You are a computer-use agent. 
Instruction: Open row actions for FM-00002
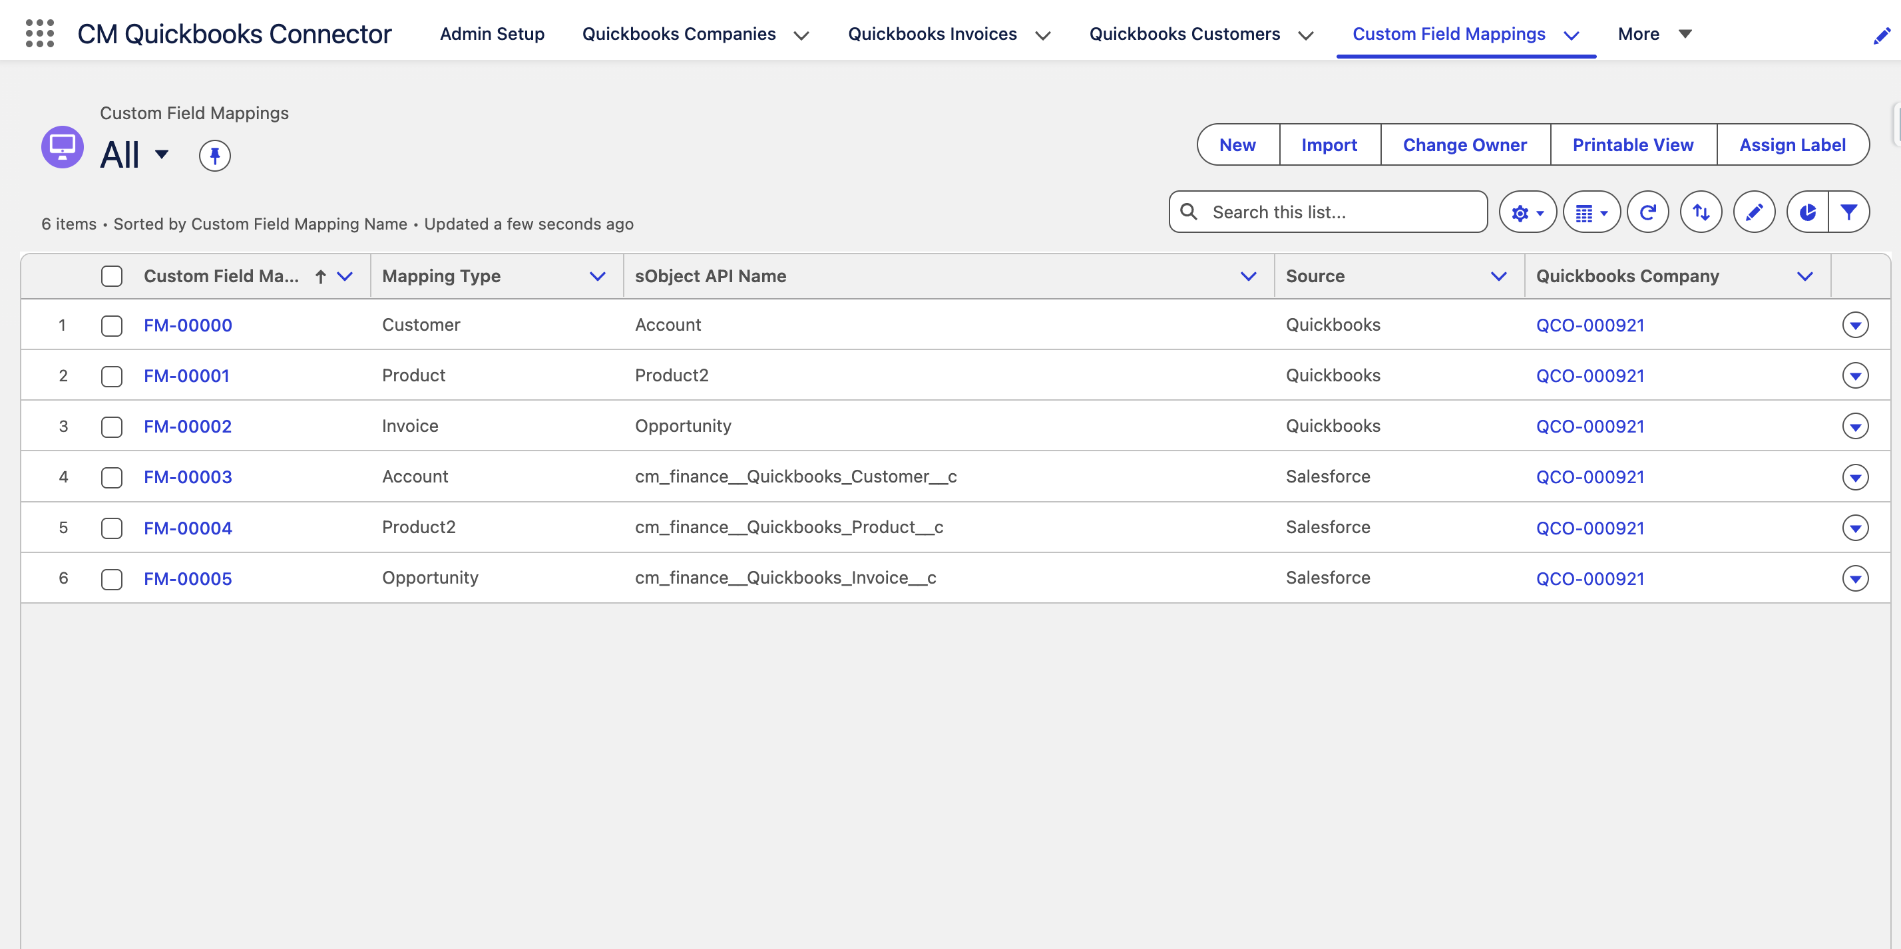pos(1854,426)
